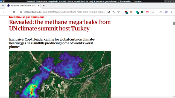Open the tab search dropdown arrow
This screenshot has width=175, height=98.
pos(3,5)
